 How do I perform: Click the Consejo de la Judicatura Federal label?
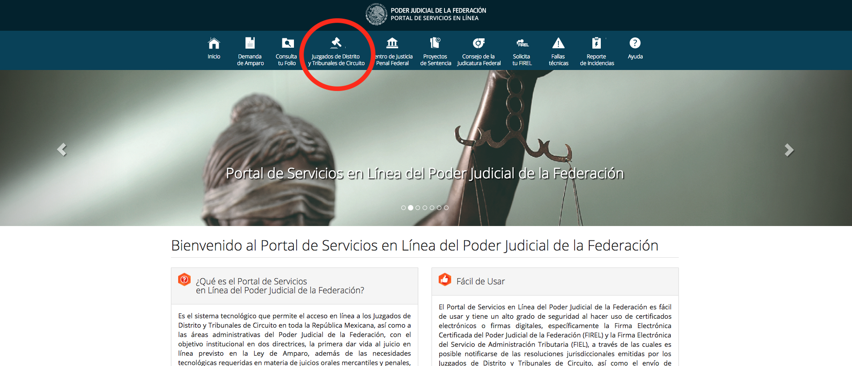pos(479,60)
